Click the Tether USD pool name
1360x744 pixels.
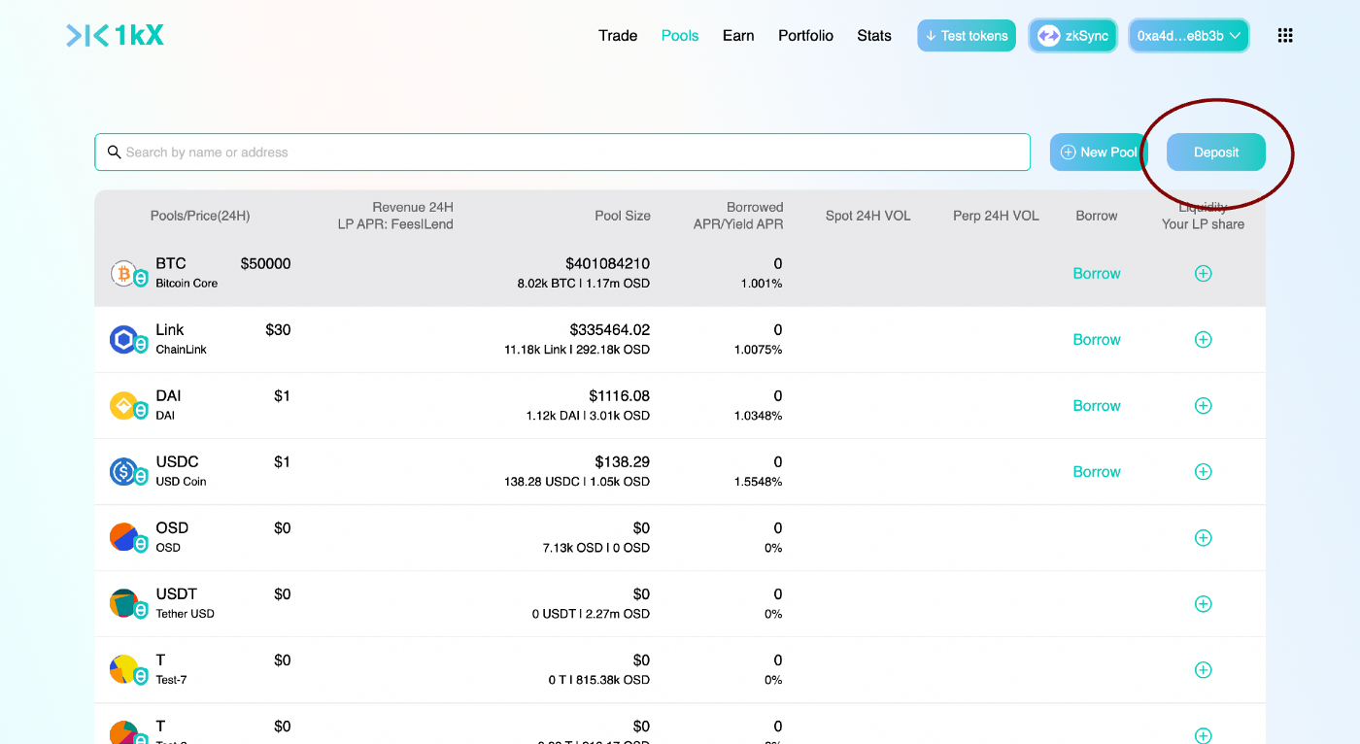point(186,614)
